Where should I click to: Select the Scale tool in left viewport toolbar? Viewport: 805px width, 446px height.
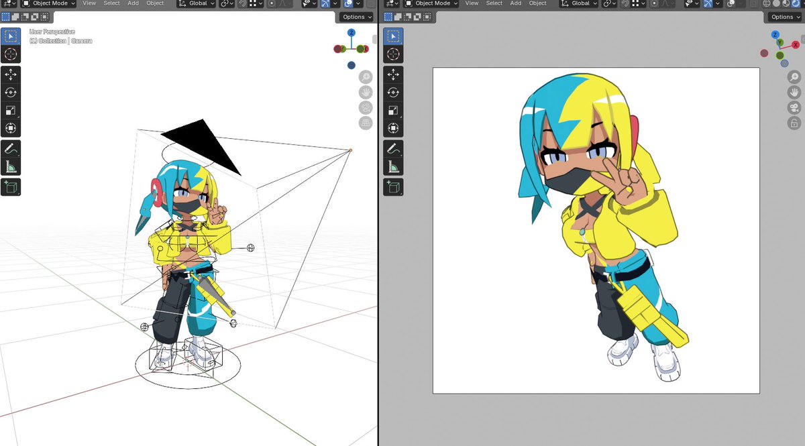click(11, 111)
